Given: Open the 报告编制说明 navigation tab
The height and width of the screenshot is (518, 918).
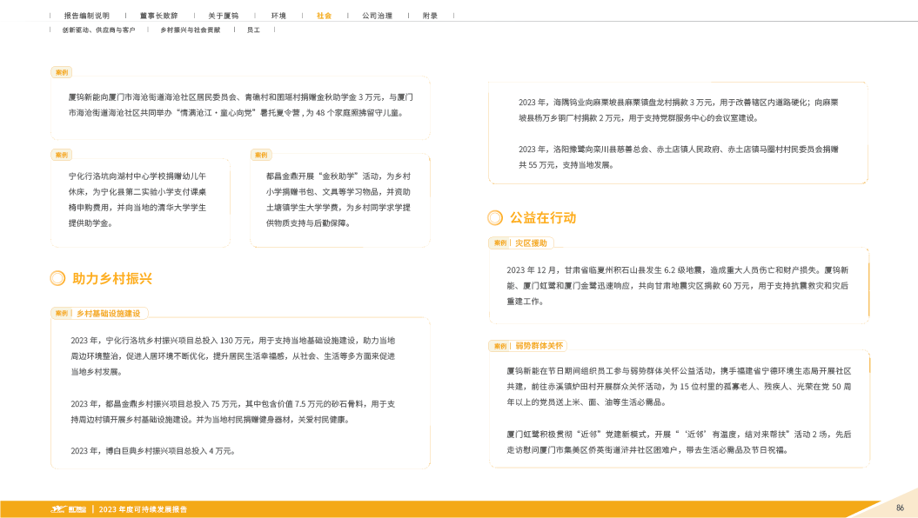Looking at the screenshot, I should tap(86, 16).
